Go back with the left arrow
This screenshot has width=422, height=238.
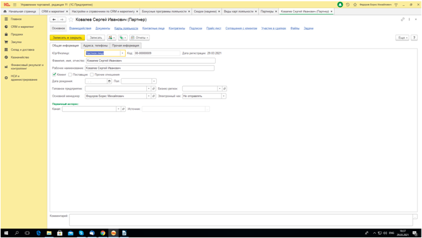coord(54,20)
